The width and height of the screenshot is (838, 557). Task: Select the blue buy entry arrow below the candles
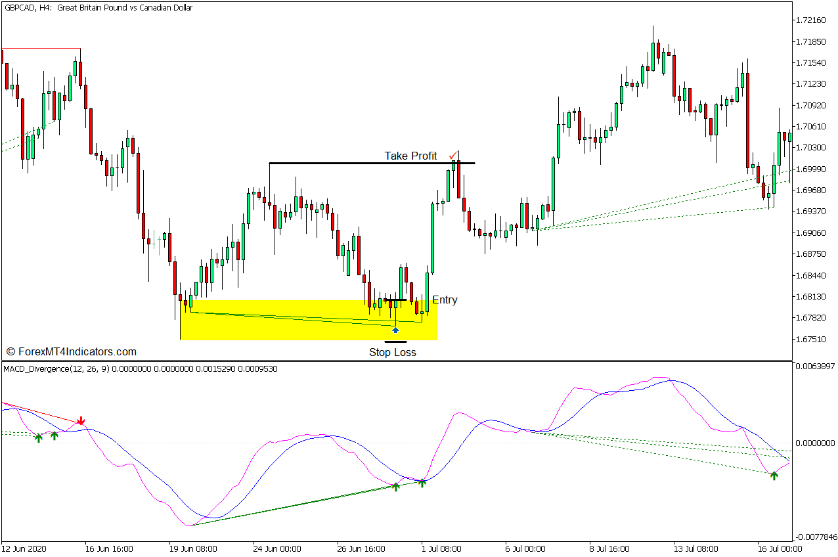coord(396,329)
